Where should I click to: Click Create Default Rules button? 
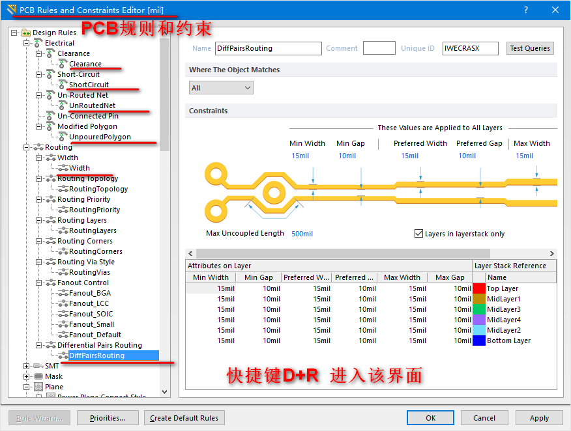(184, 418)
